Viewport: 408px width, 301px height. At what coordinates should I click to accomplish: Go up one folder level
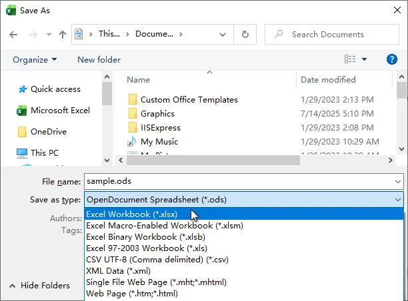click(x=63, y=35)
